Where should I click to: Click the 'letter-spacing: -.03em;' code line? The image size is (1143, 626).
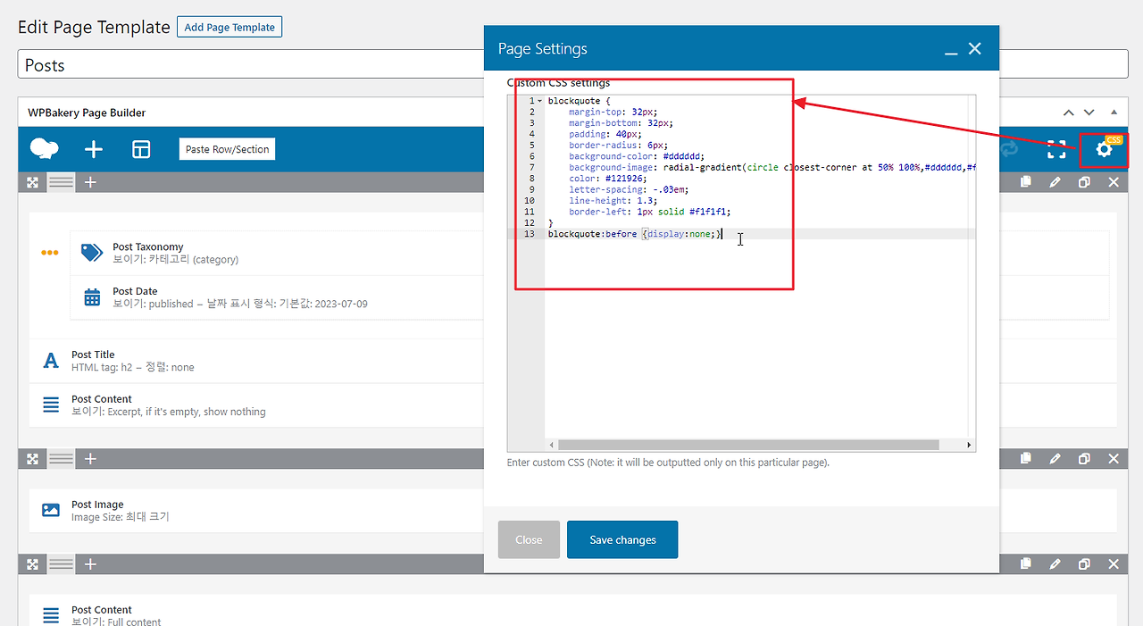click(629, 189)
